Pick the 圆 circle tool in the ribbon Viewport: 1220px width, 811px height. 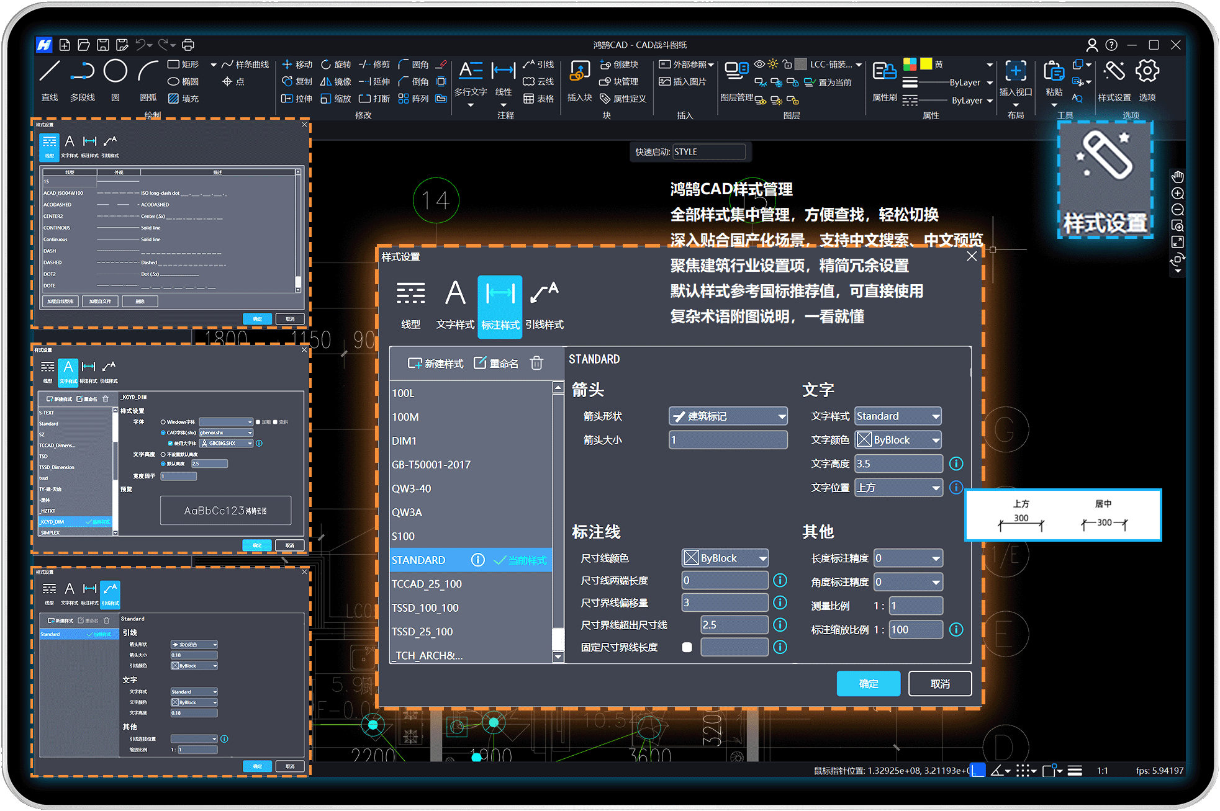click(115, 80)
